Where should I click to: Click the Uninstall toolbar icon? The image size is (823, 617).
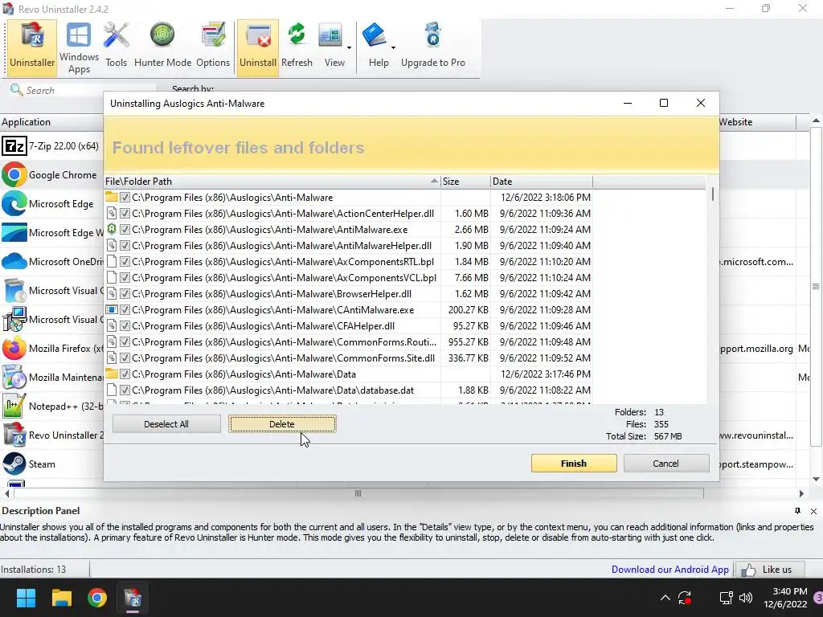pyautogui.click(x=258, y=47)
